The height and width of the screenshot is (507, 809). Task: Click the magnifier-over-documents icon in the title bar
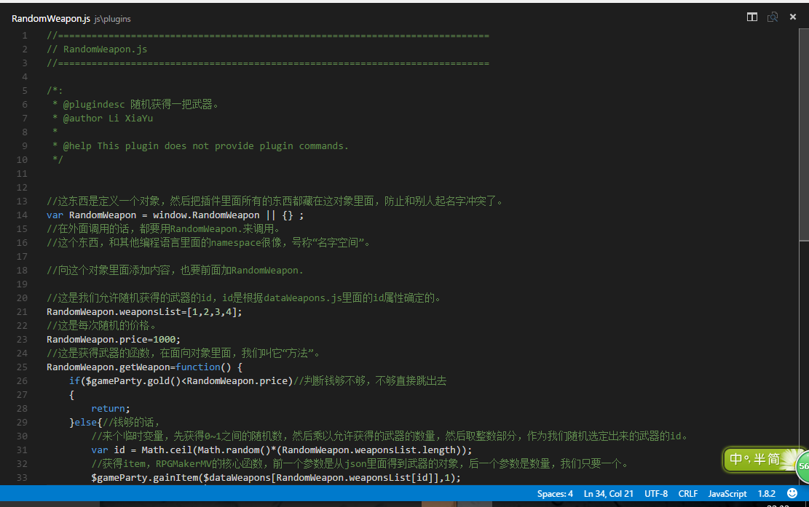point(773,17)
